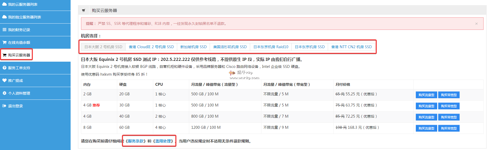Switch to 香港 NTT CN2 机房 SSD tab
The image size is (488, 150).
tap(351, 47)
